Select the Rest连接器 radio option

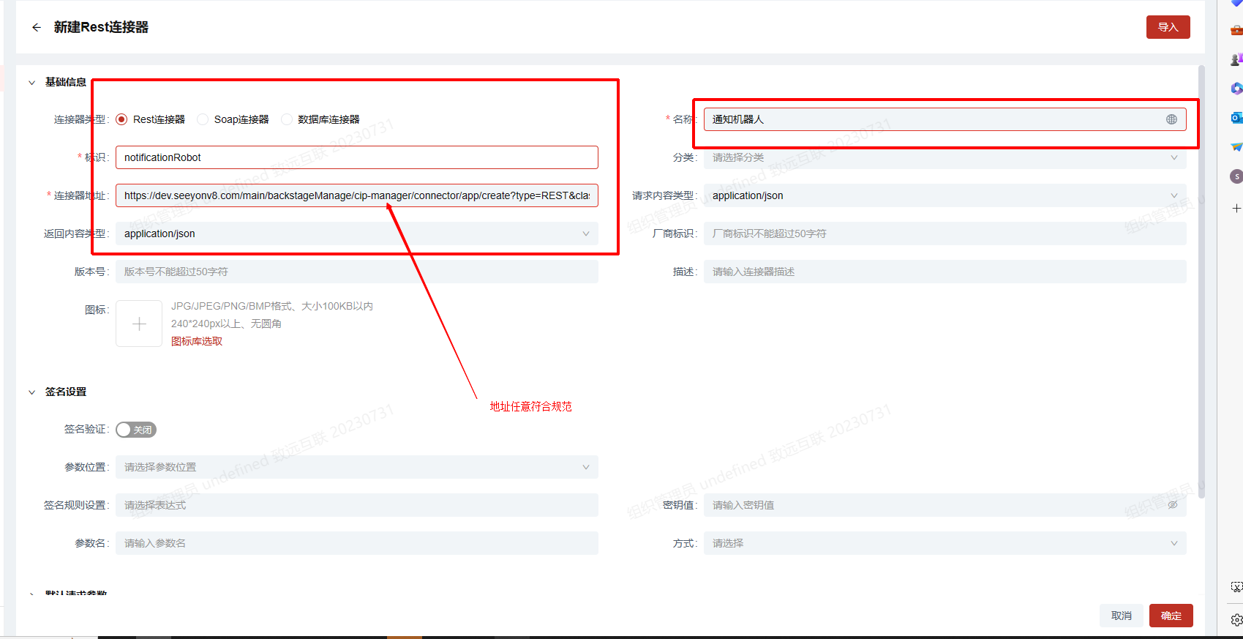[121, 119]
